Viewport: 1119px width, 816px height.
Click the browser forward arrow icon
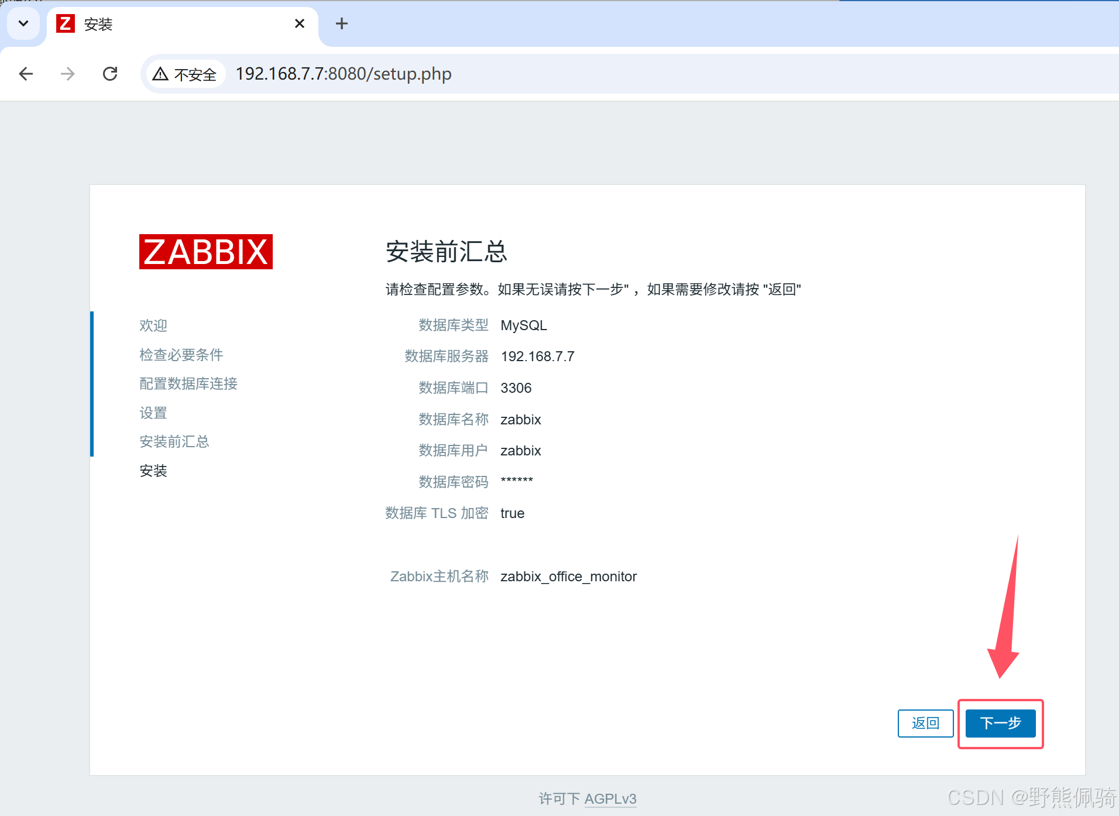click(68, 74)
